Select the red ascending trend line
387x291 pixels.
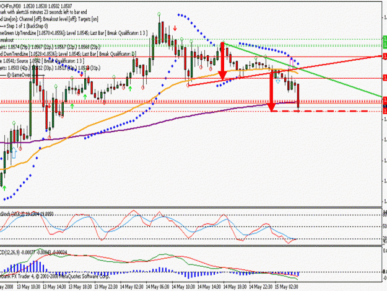point(285,71)
